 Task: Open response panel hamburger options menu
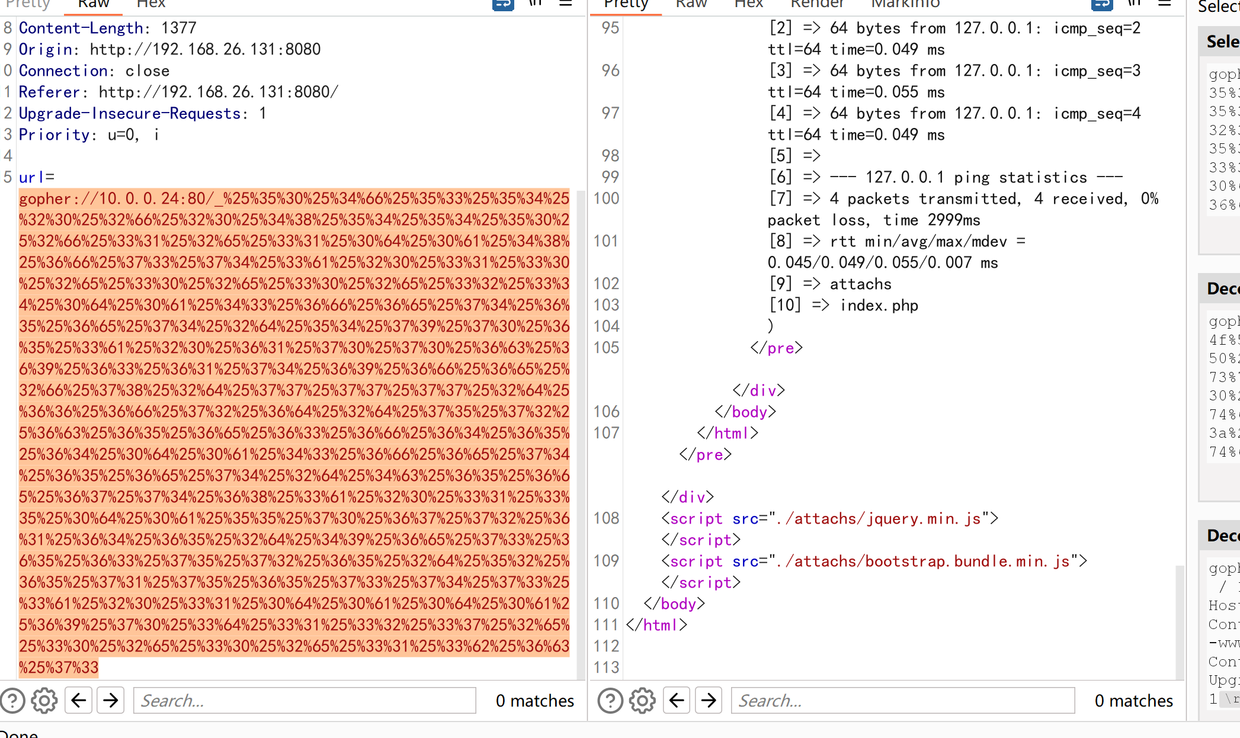coord(1165,4)
